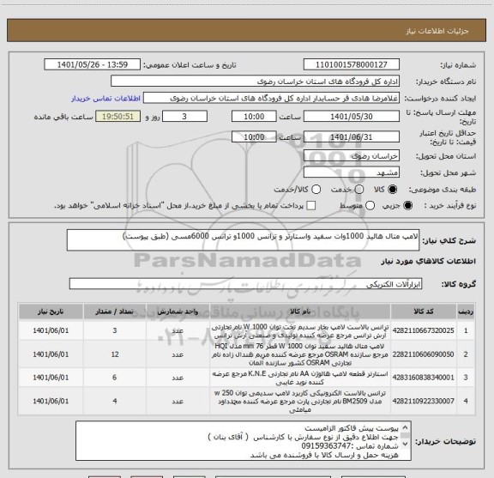Viewport: 494px width, 478px height.
Task: Click product code 4282110922330007
Action: pos(423,401)
